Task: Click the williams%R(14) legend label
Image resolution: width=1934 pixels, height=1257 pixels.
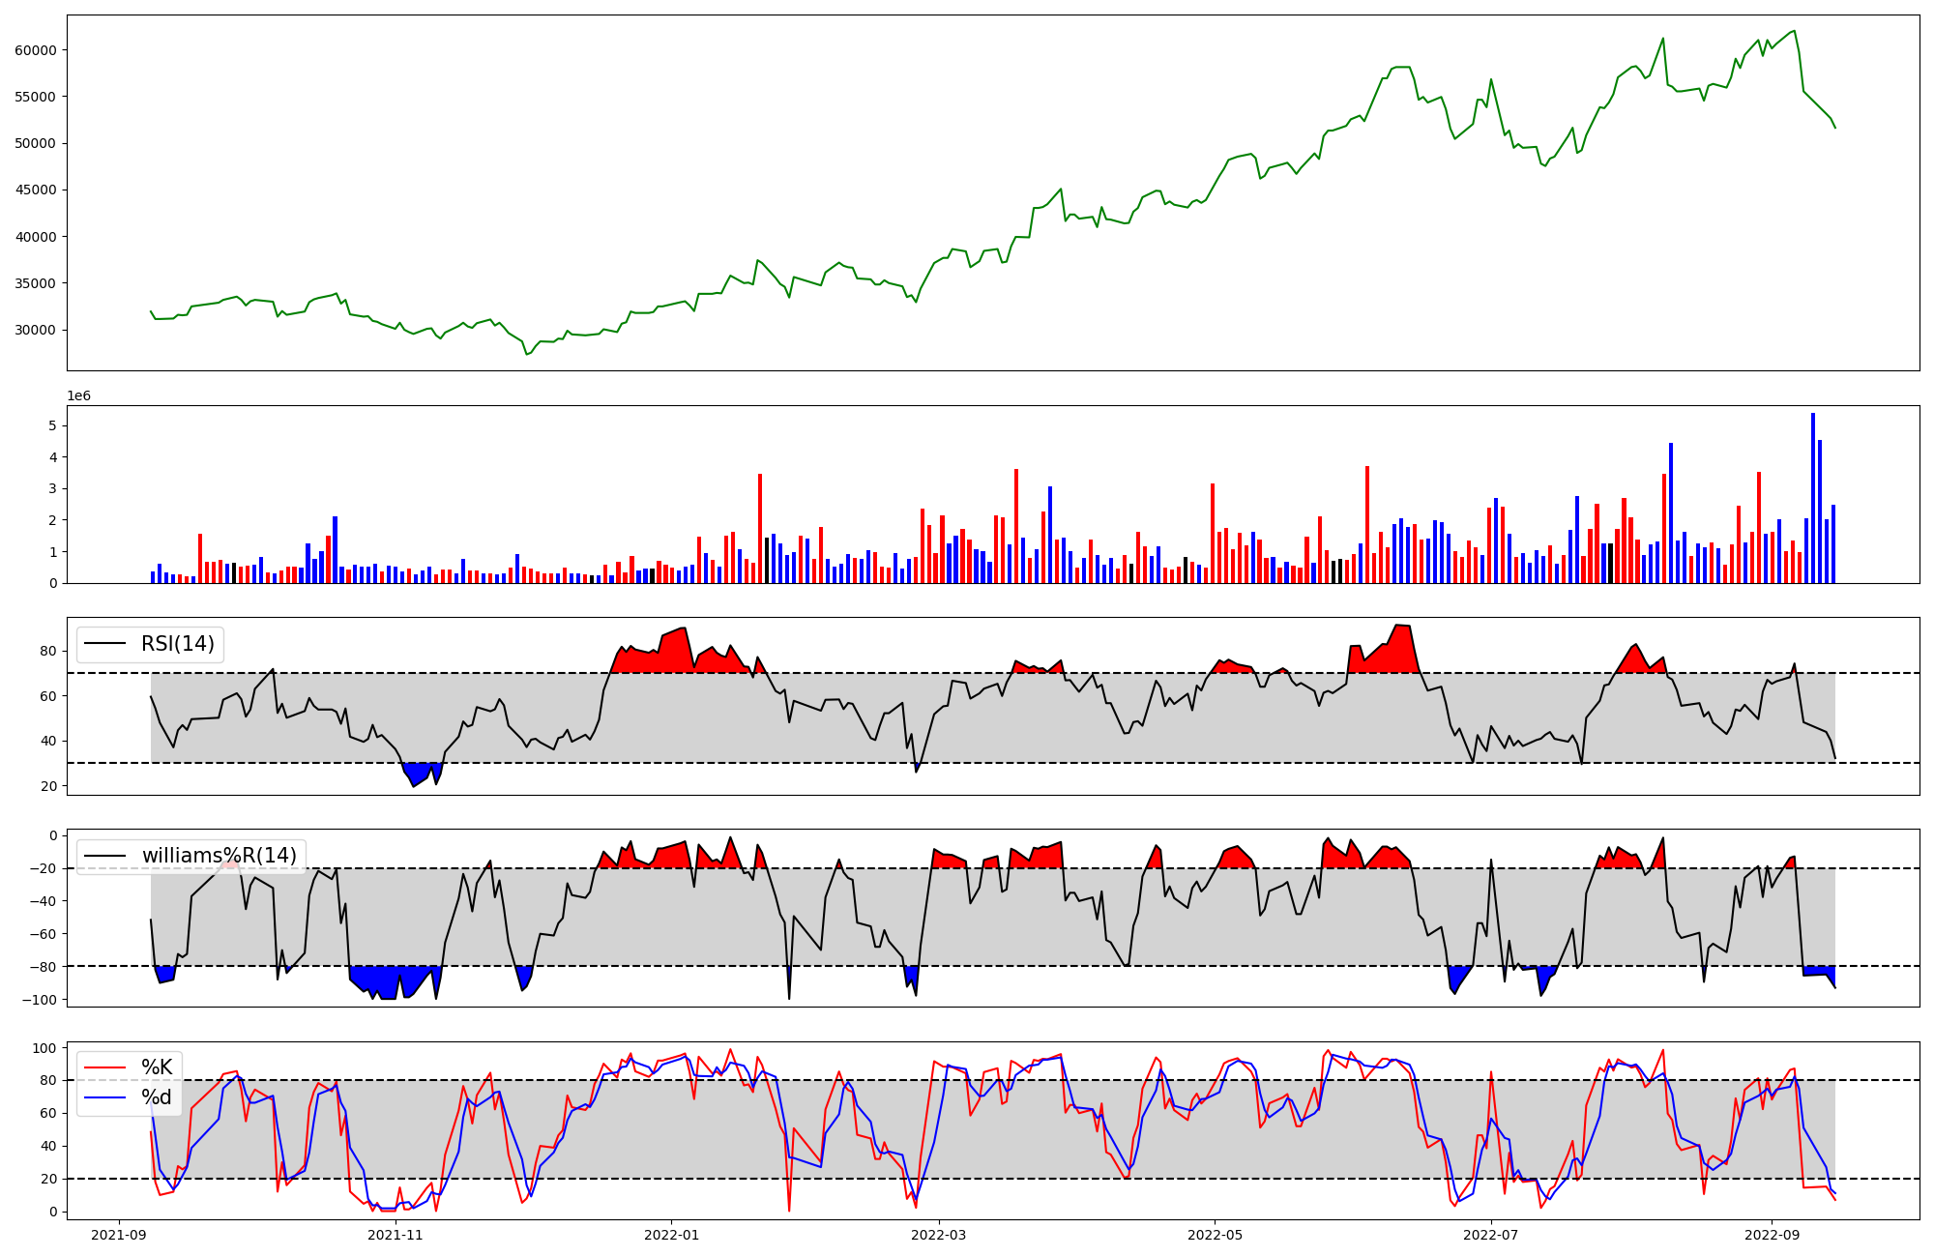Action: coord(220,856)
